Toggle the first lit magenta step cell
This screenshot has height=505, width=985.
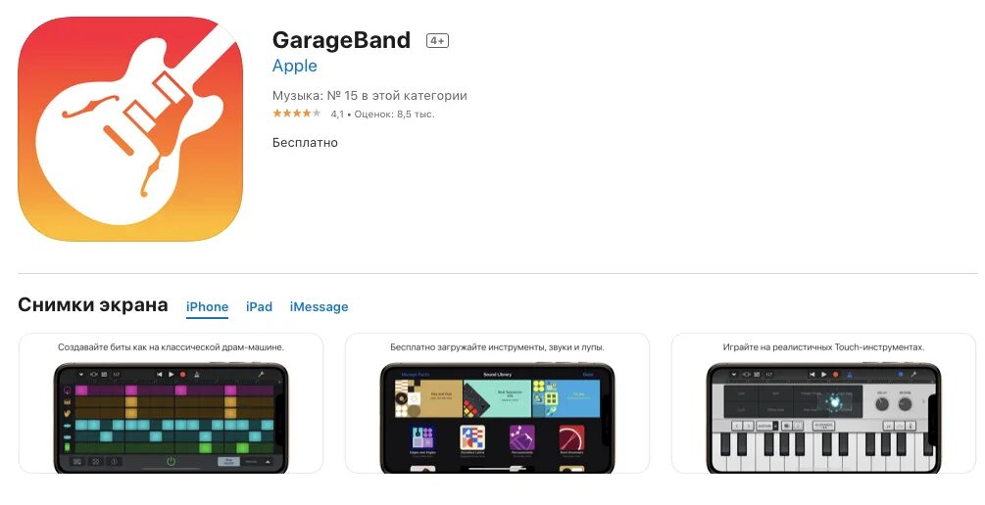tap(81, 390)
